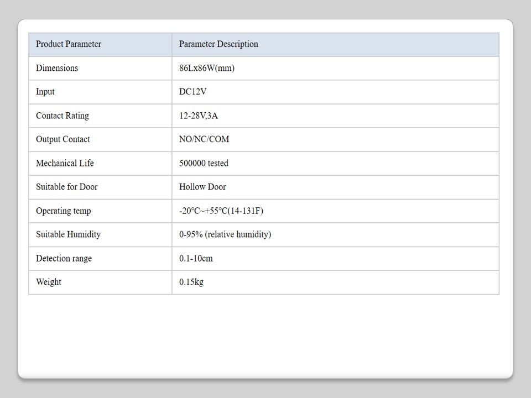Select the NO/NC/COM value
The height and width of the screenshot is (398, 531).
pyautogui.click(x=204, y=139)
